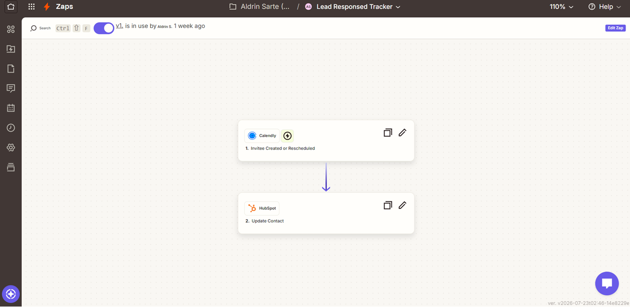Open the settings gear in sidebar
Image resolution: width=630 pixels, height=307 pixels.
pyautogui.click(x=11, y=147)
